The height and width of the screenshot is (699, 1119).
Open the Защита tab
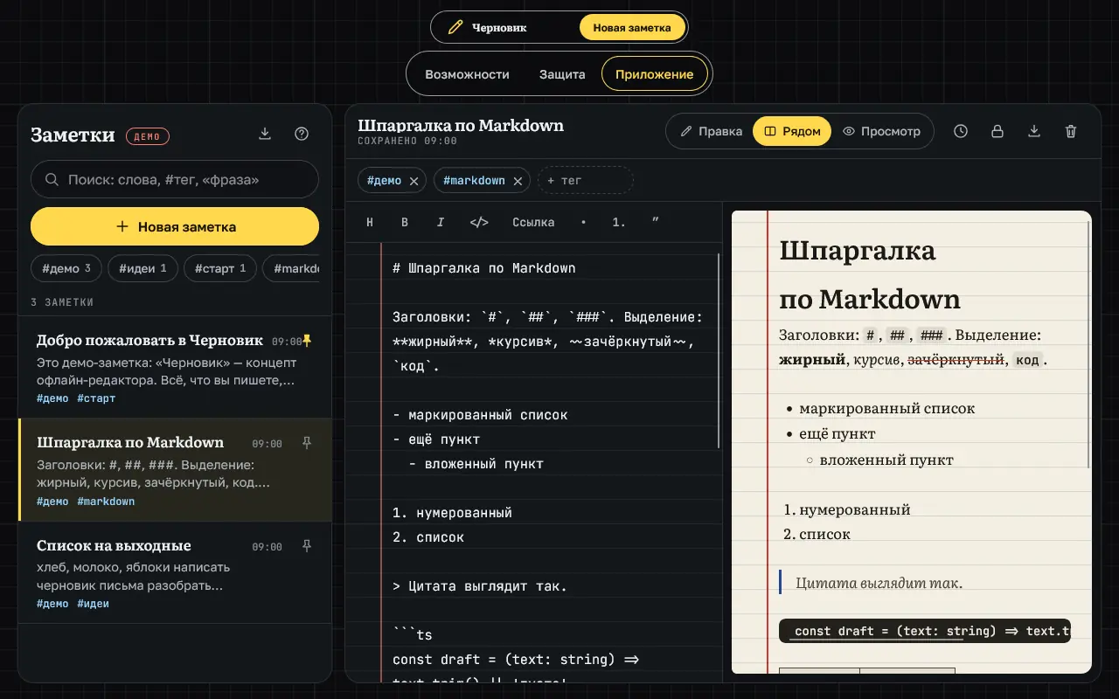coord(562,74)
